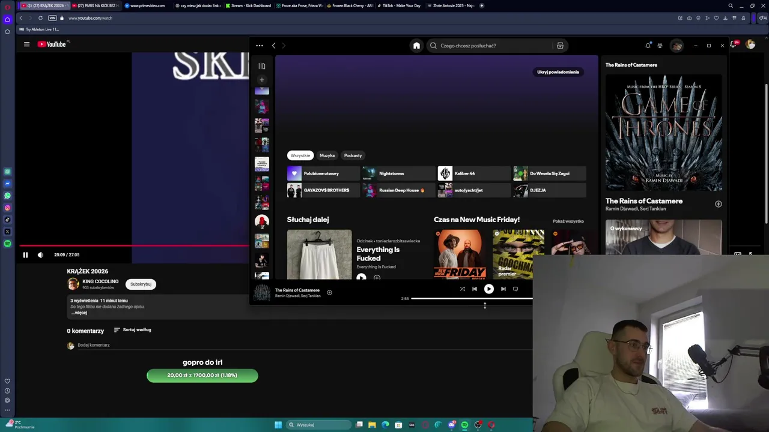Add 'Everything Is Fucked' episode to library

click(x=377, y=278)
